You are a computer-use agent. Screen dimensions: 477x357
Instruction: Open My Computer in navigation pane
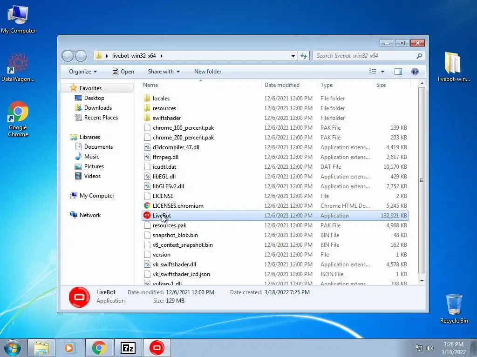tap(97, 196)
